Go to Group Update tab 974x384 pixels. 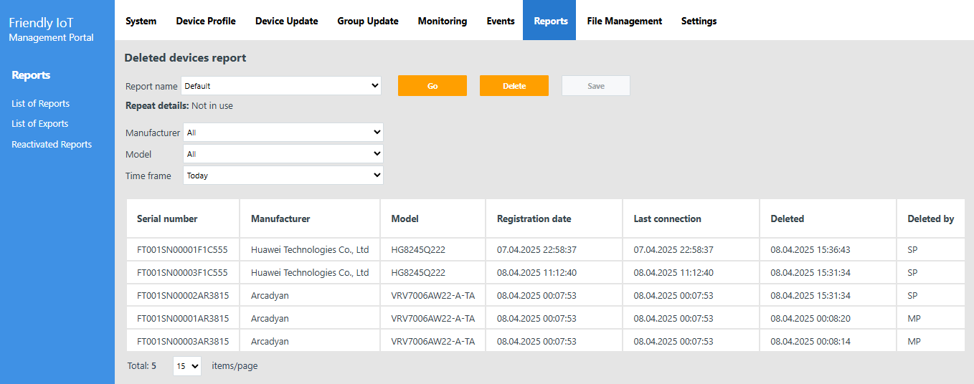(368, 21)
